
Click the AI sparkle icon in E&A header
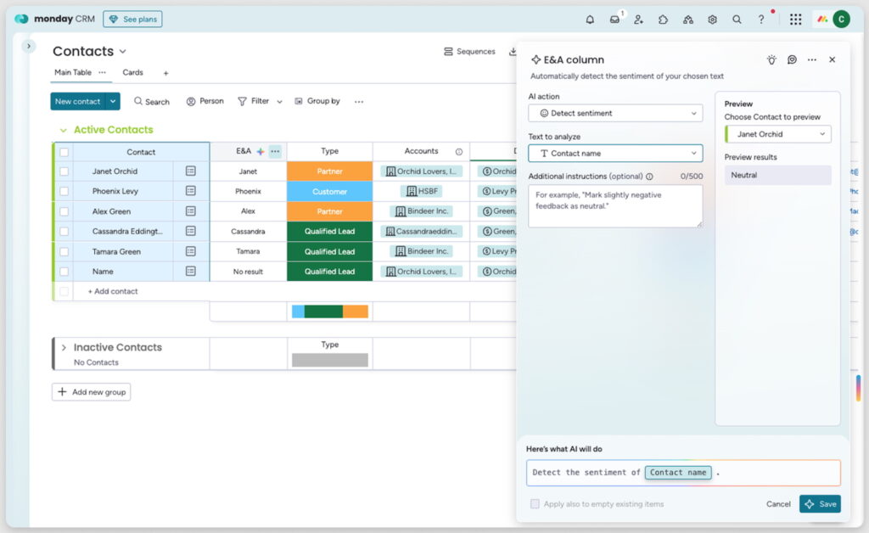tap(261, 151)
